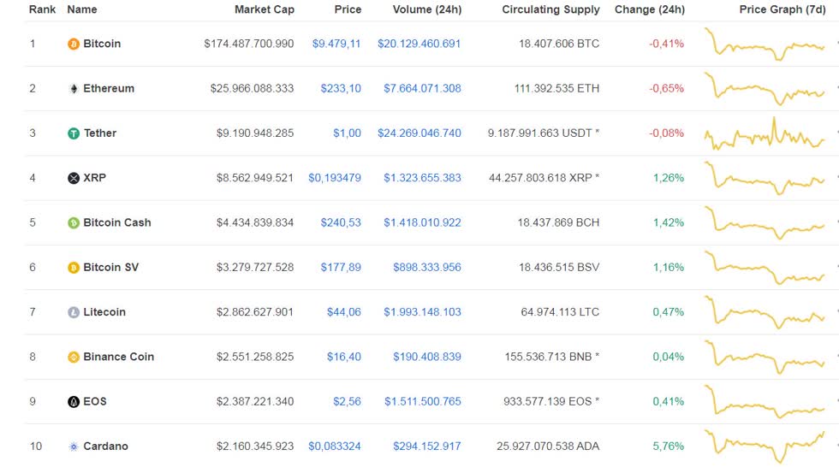
Task: Click Bitcoin volume $20.129.460.691
Action: (x=419, y=44)
